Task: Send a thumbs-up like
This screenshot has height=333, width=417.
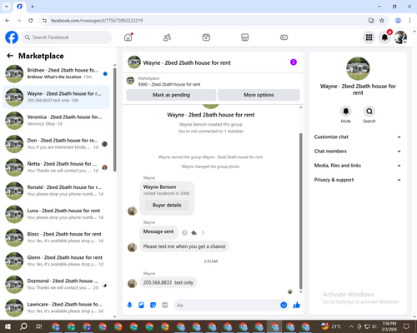Action: click(297, 306)
